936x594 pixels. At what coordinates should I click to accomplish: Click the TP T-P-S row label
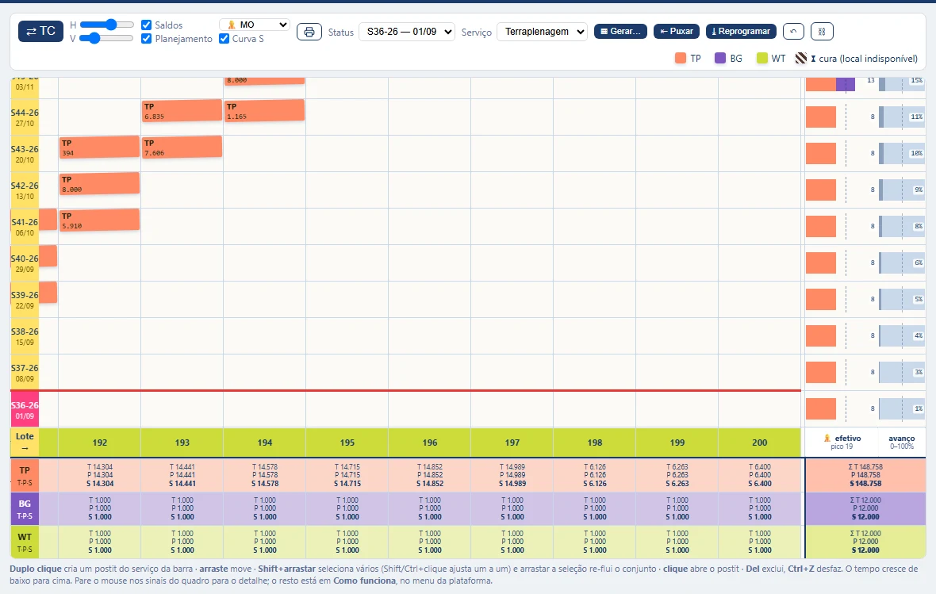[x=25, y=475]
